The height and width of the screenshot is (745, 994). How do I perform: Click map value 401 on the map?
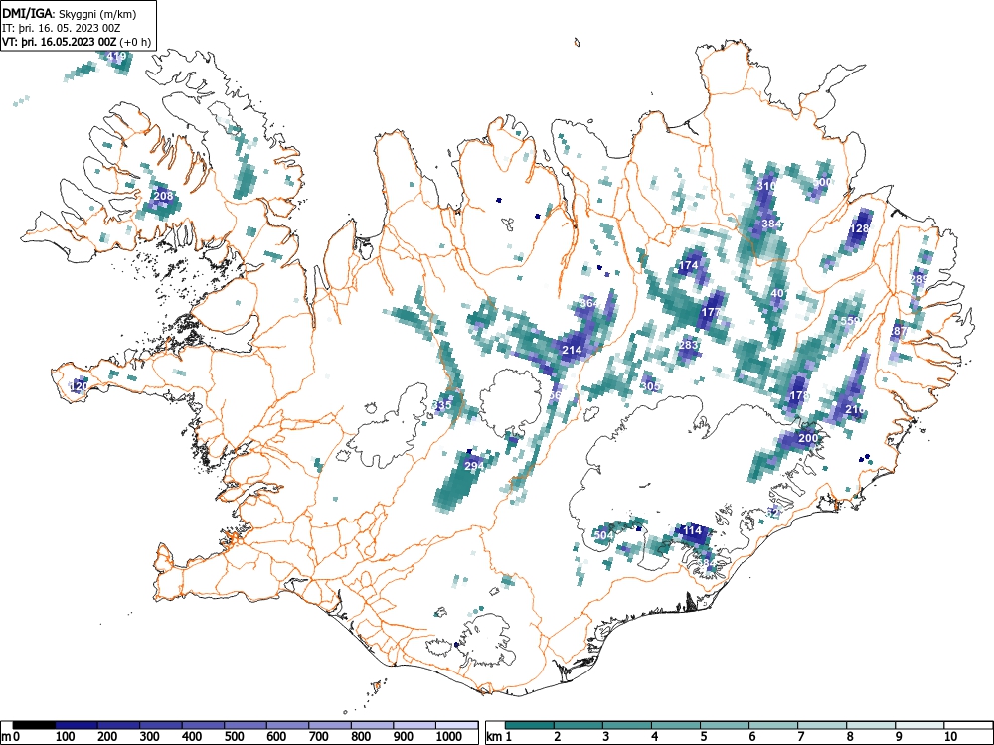[x=779, y=293]
